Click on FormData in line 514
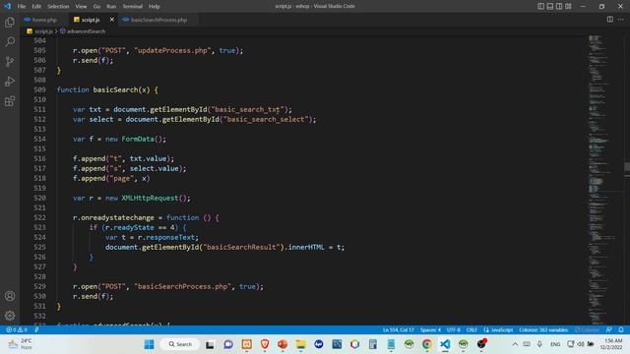The image size is (630, 354). pos(138,139)
